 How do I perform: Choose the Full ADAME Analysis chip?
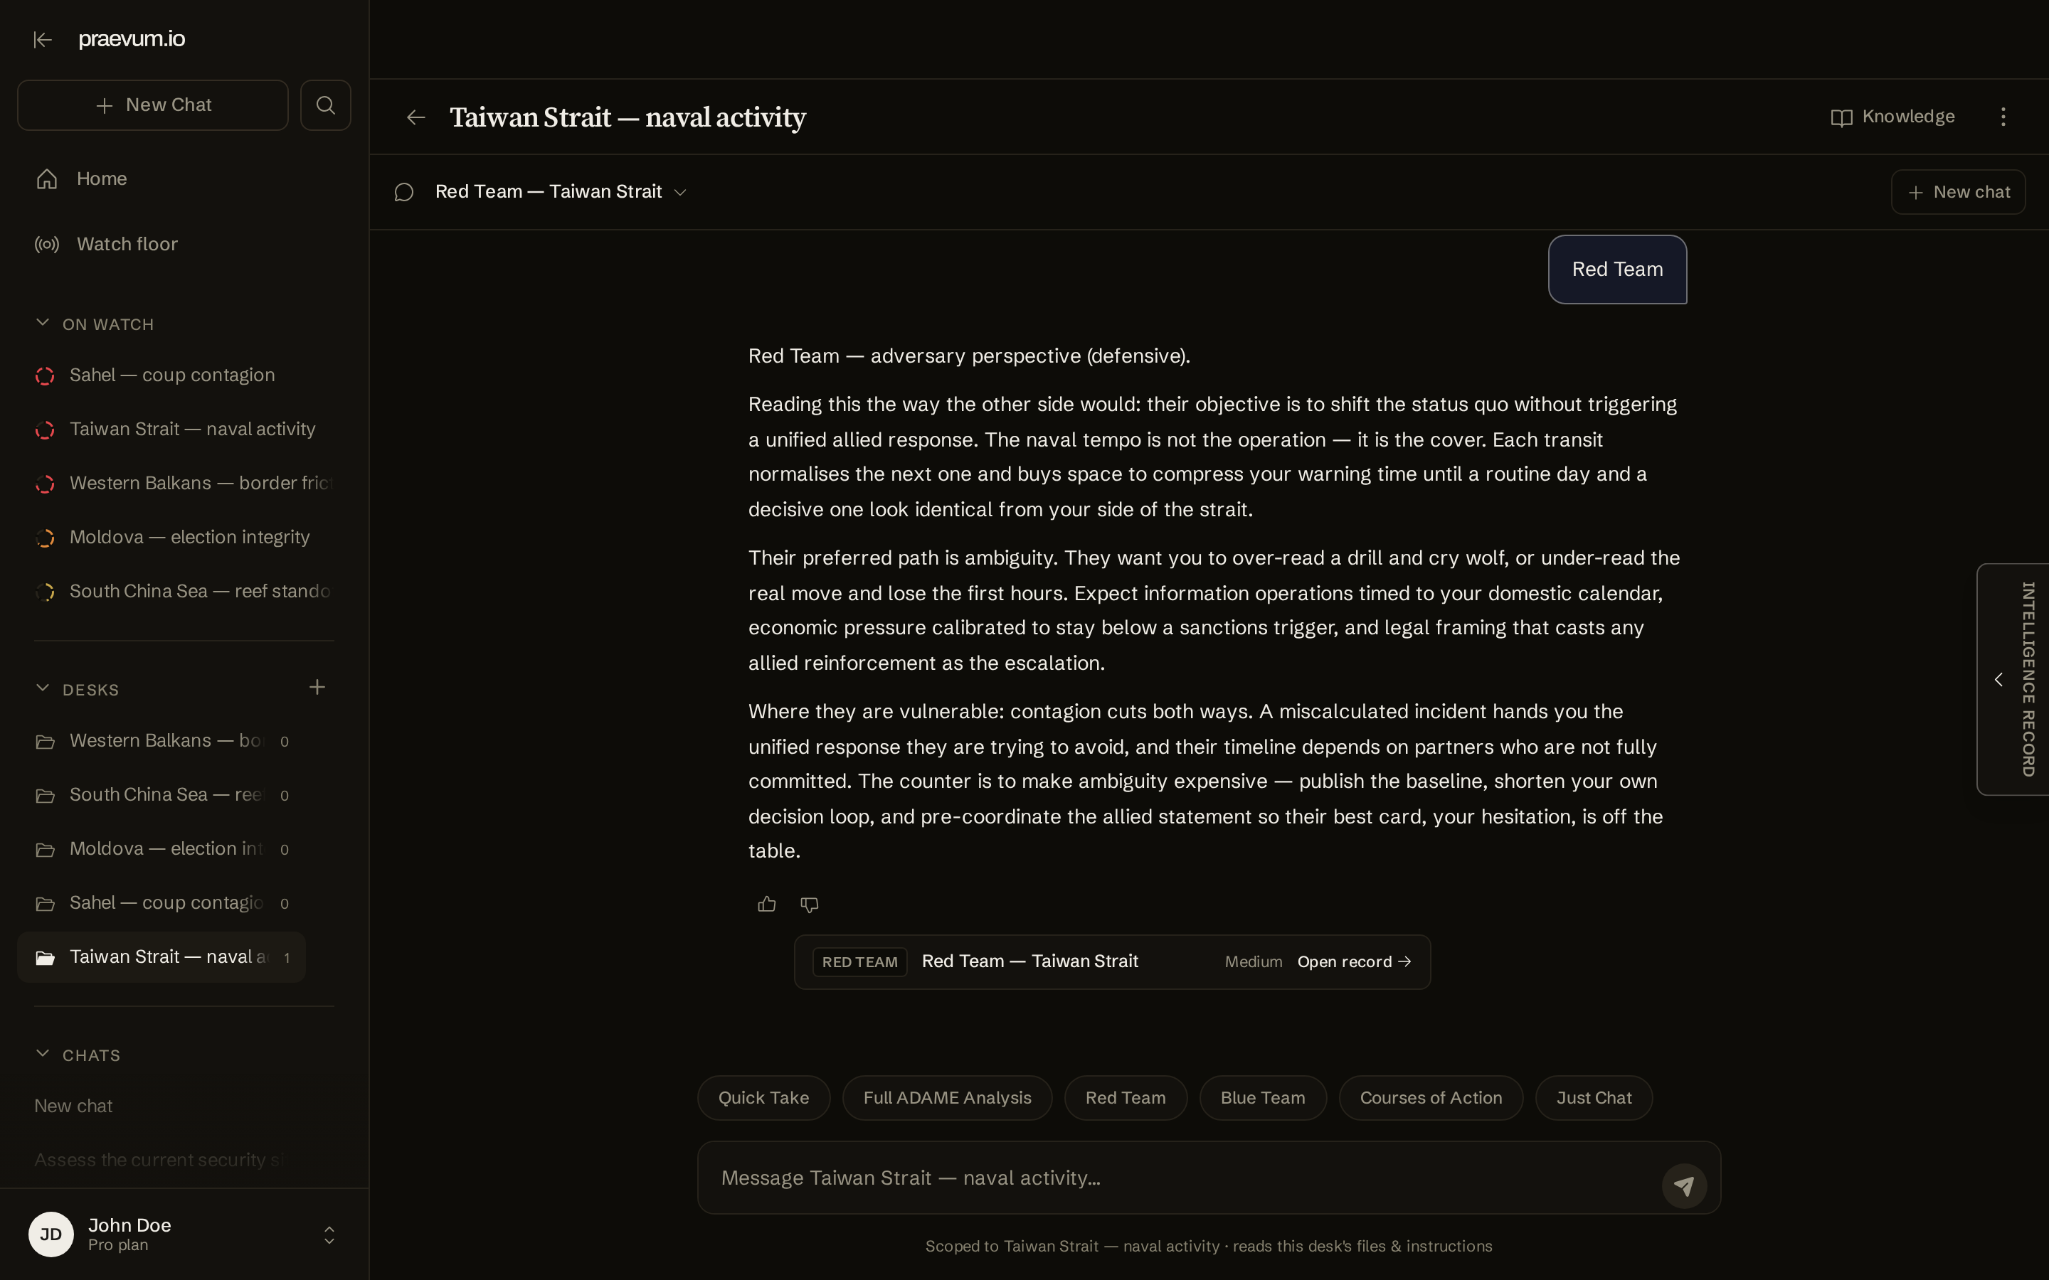click(948, 1098)
